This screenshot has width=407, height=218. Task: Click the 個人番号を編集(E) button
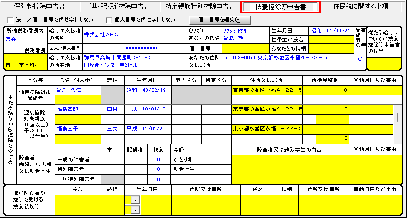tap(220, 20)
